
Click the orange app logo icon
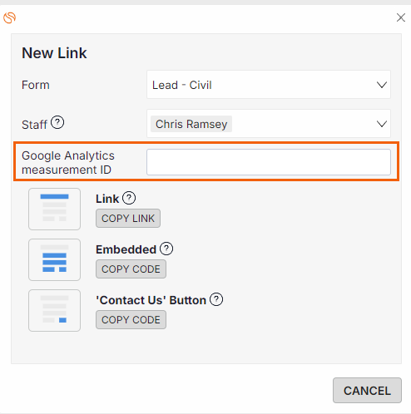pyautogui.click(x=9, y=17)
